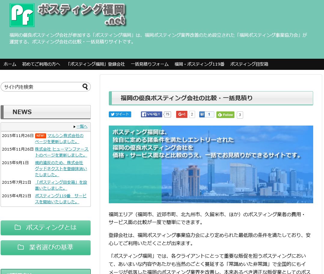Screen dimensions: 324x274
Task: Click the Feedly Follow button
Action: point(225,115)
